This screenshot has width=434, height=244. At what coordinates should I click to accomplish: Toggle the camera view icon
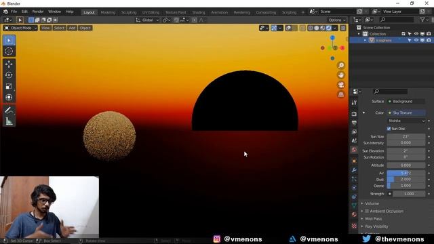[341, 85]
